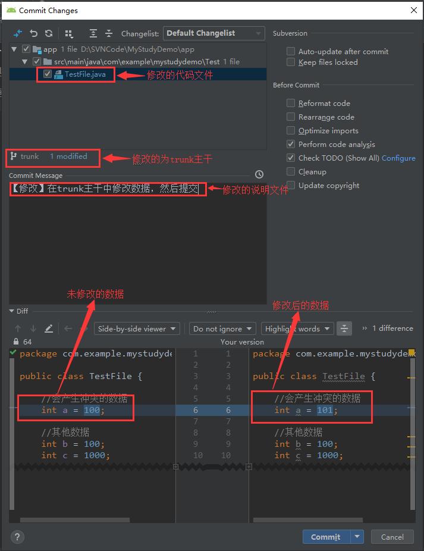Enable Auto-update after commit
The image size is (424, 551).
pyautogui.click(x=291, y=51)
